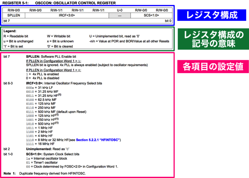Click the blue レジスタ構成 label

[x=212, y=15]
